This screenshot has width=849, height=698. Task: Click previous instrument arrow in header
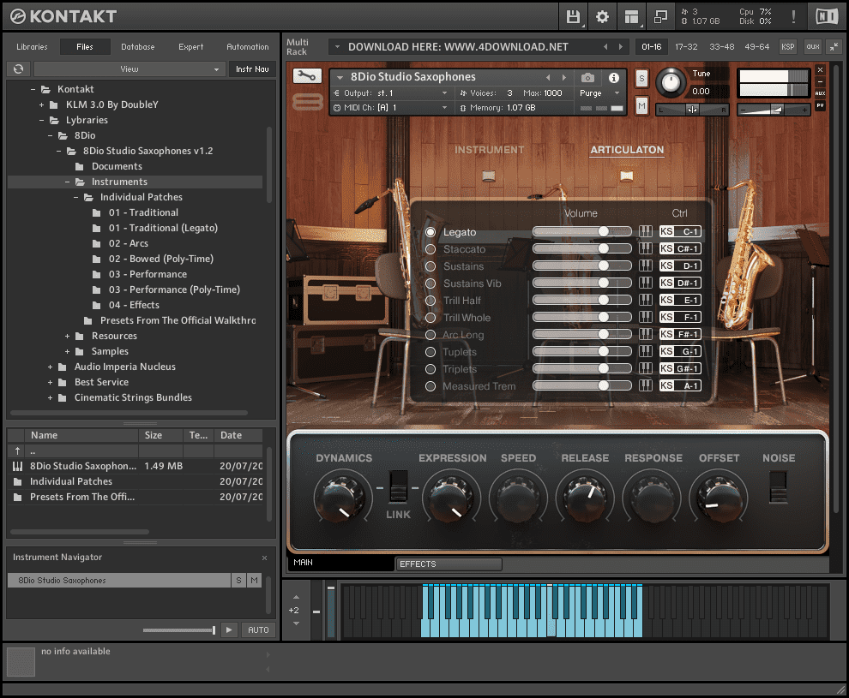tap(548, 78)
